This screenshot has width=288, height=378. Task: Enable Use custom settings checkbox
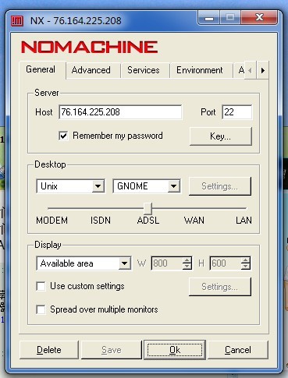(41, 286)
